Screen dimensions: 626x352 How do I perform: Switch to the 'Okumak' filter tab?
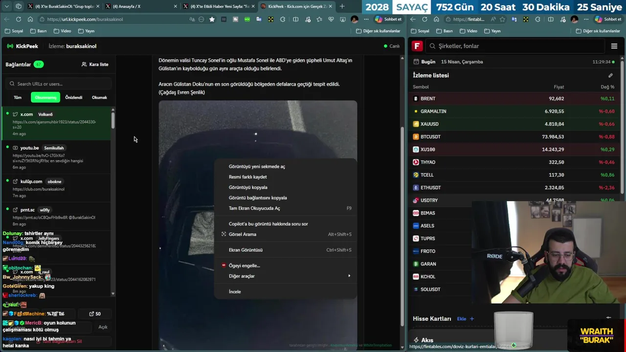(99, 97)
